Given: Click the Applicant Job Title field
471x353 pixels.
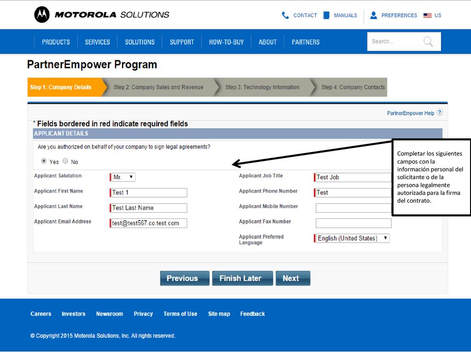Looking at the screenshot, I should click(x=353, y=177).
